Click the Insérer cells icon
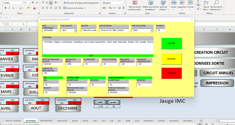 174,3
